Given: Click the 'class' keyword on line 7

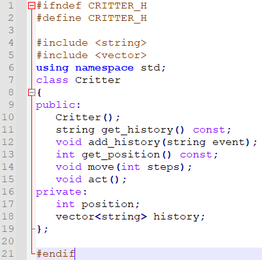Looking at the screenshot, I should (x=52, y=80).
